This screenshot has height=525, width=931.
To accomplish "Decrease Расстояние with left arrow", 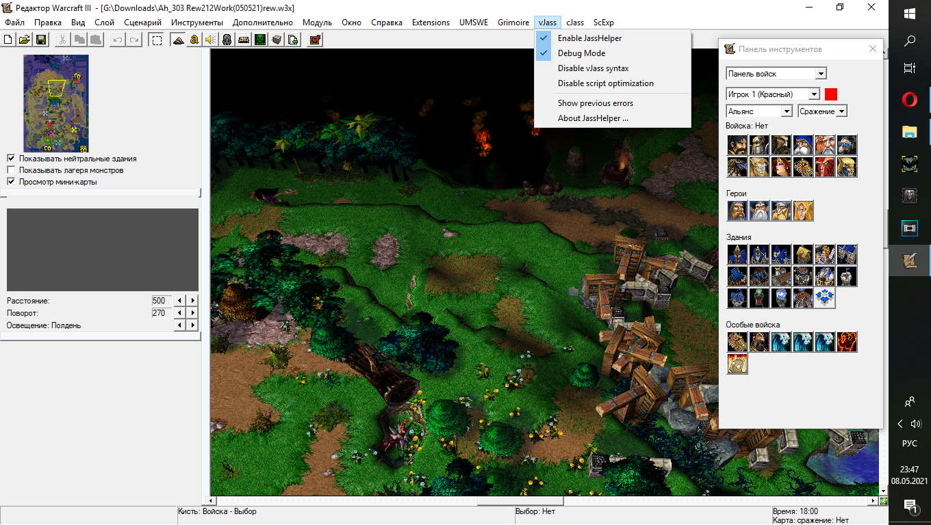I will pos(180,301).
